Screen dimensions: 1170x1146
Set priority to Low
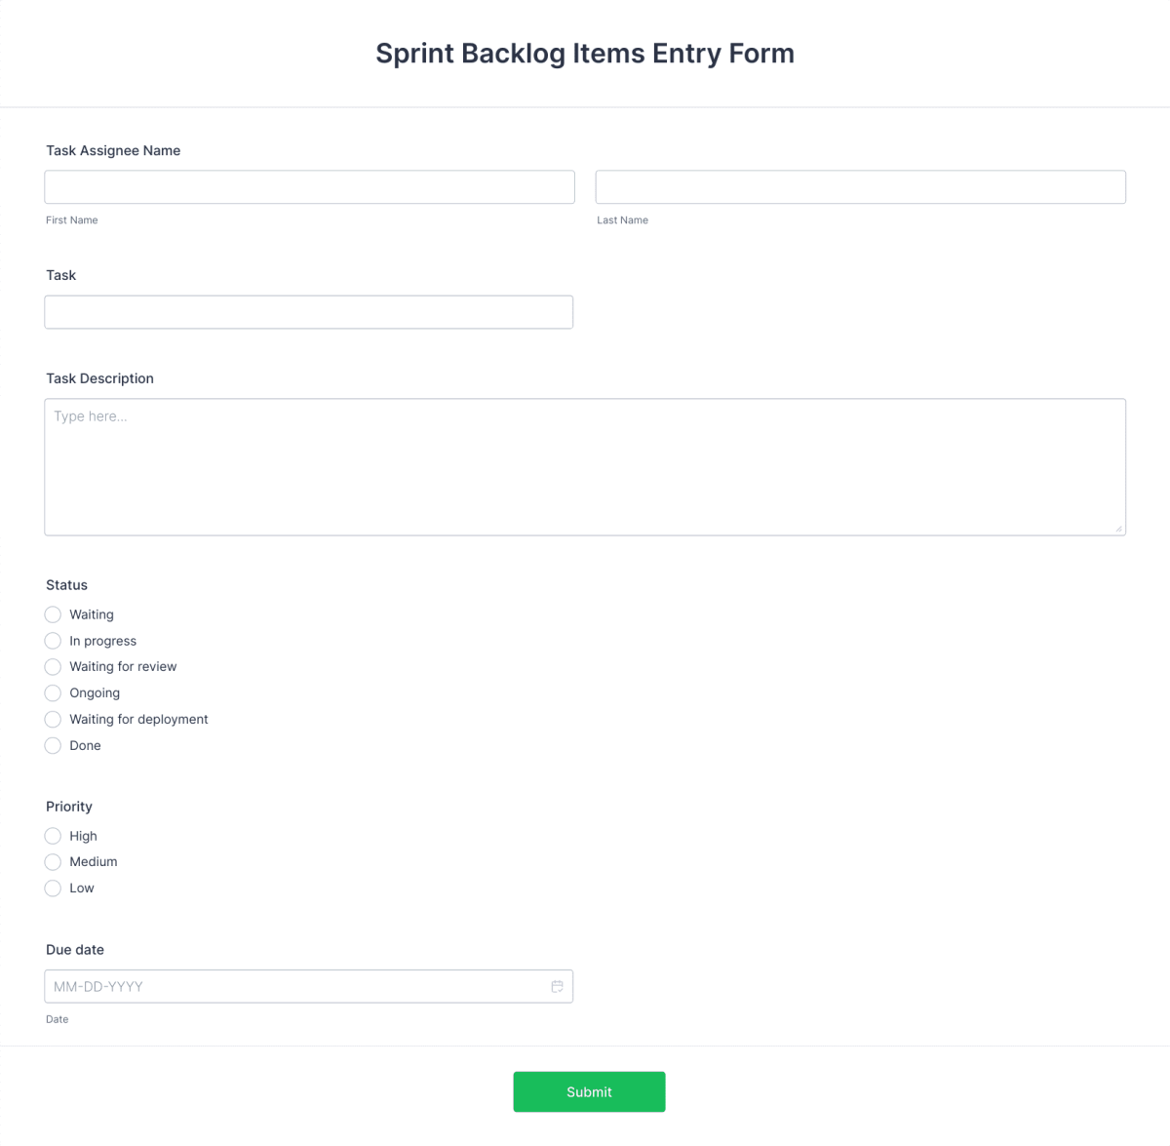[x=53, y=888]
